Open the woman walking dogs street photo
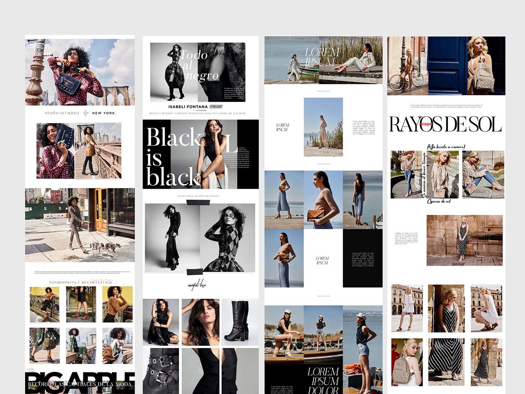Image resolution: width=525 pixels, height=394 pixels. (80, 225)
